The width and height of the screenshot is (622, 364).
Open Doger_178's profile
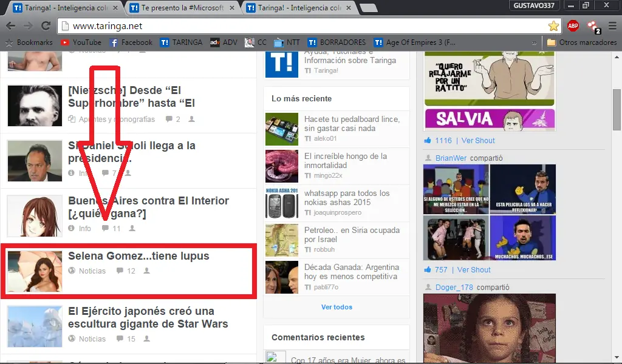click(454, 288)
